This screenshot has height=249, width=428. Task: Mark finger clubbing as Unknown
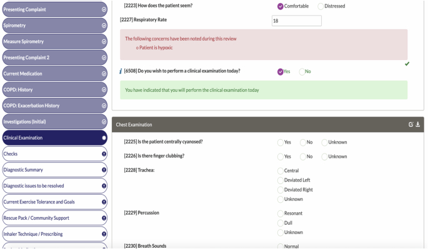[x=324, y=157]
